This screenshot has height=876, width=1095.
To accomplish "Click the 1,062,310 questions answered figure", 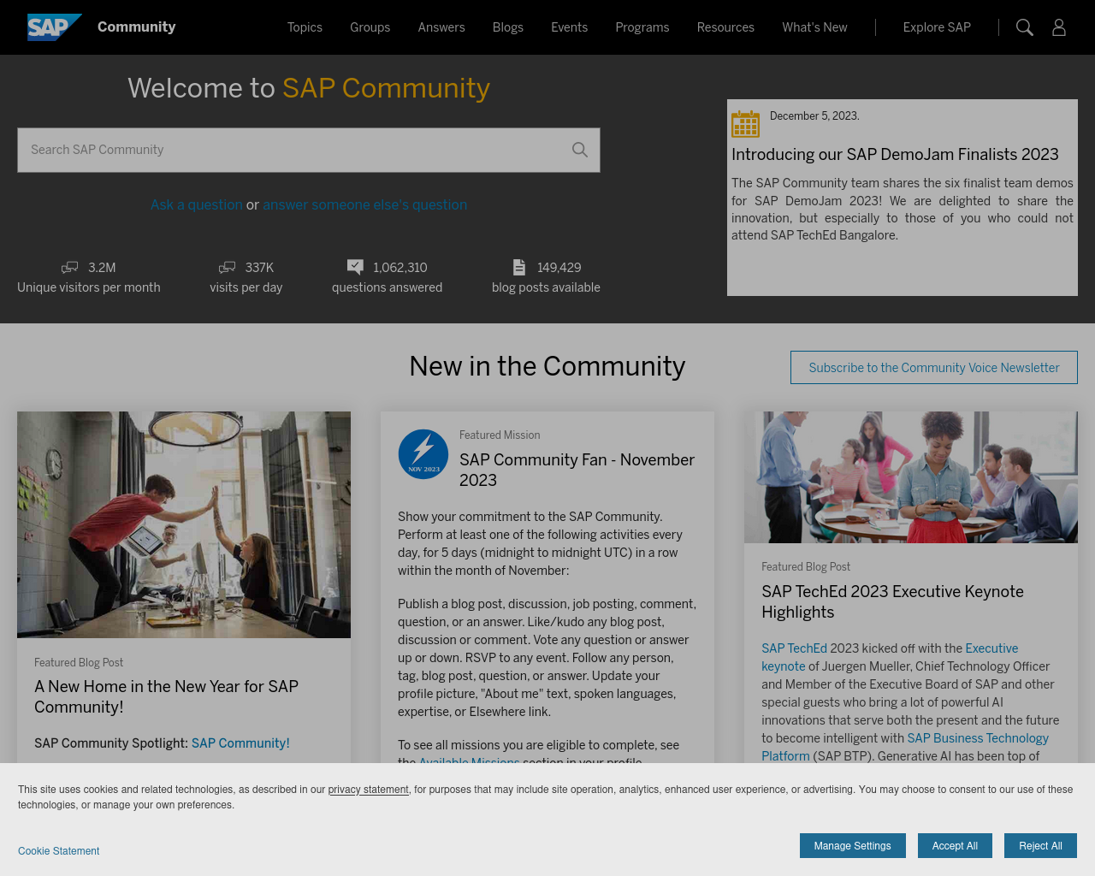I will tap(400, 267).
